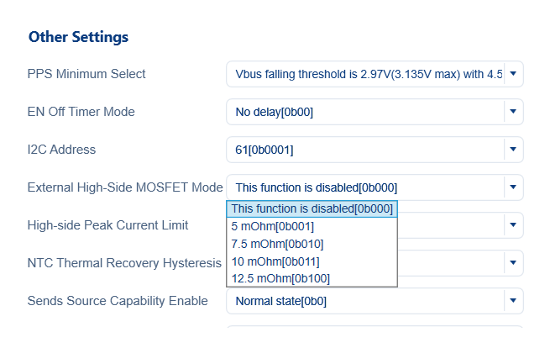This screenshot has width=550, height=348.
Task: Collapse External High-Side MOSFET Mode using its arrow
Action: 513,187
